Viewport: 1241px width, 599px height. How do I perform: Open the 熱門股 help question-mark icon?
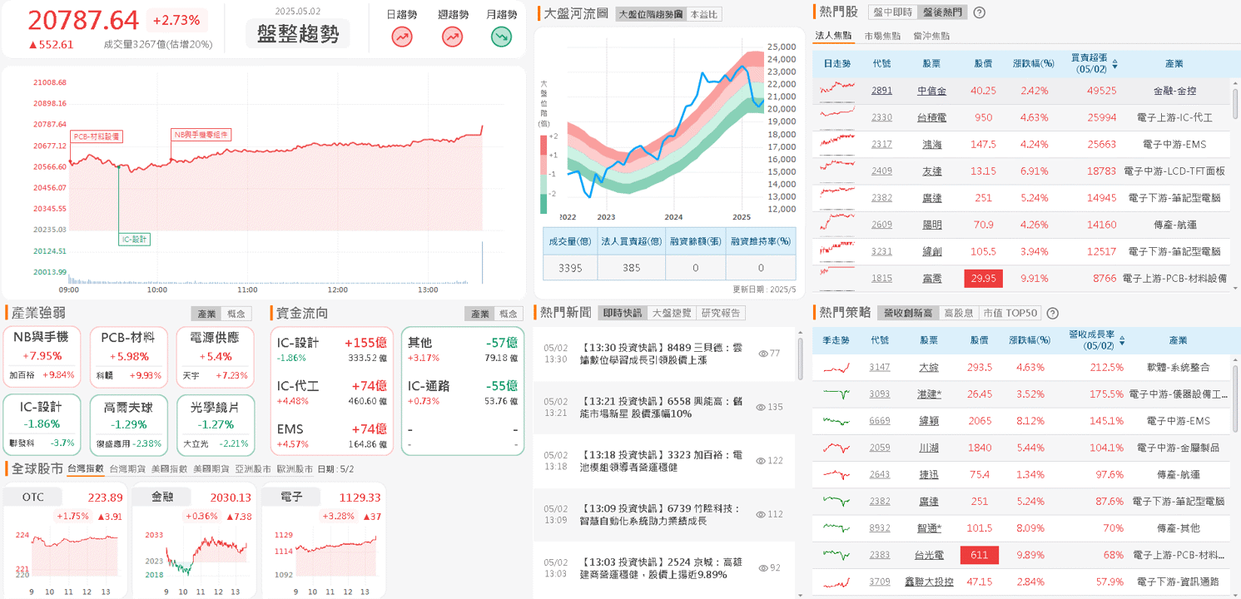pyautogui.click(x=980, y=12)
